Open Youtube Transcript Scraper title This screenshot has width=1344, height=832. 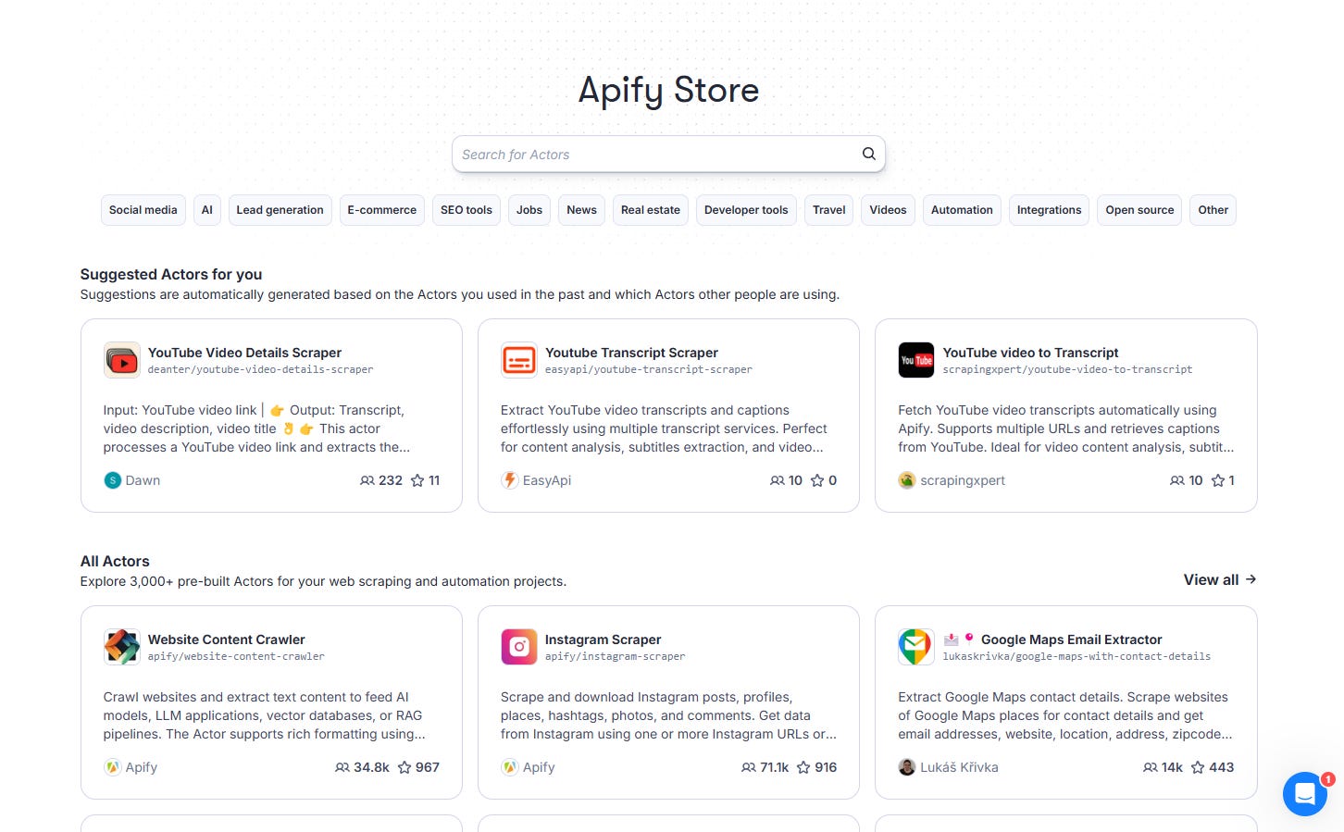631,353
